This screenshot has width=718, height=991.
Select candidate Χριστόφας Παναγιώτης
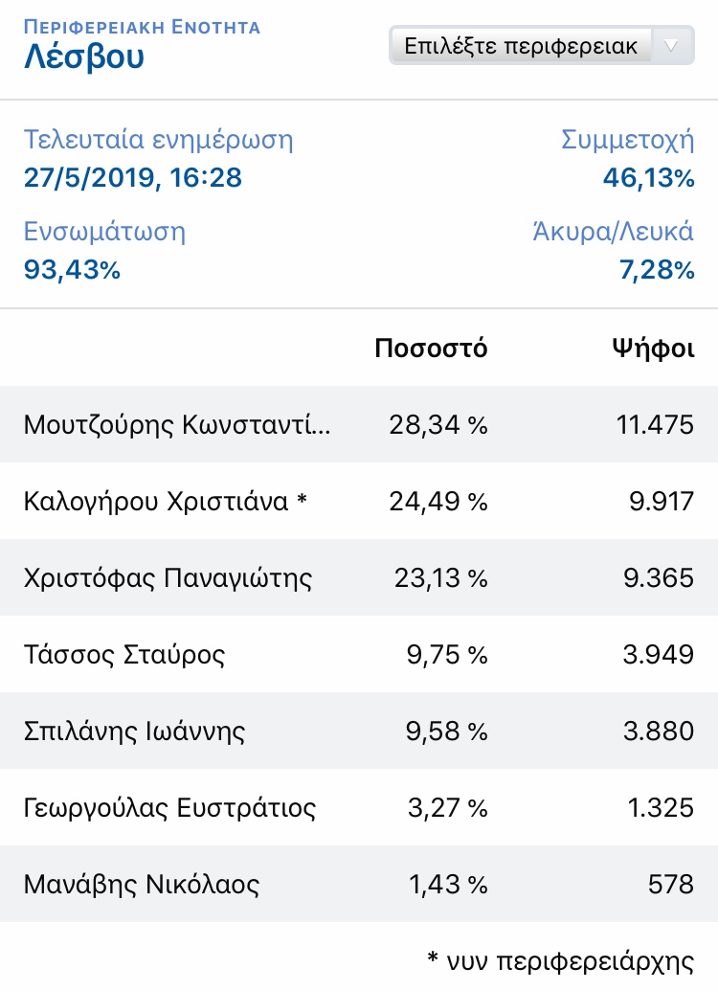pos(168,578)
